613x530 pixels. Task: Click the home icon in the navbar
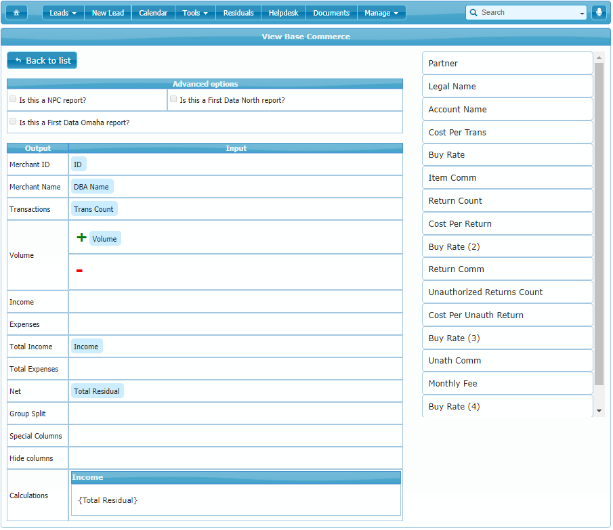[x=16, y=13]
